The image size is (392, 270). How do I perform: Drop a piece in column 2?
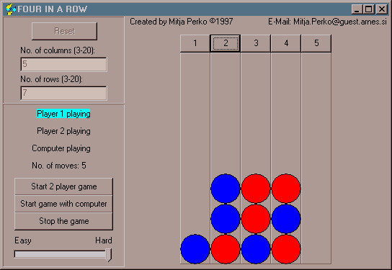click(226, 43)
